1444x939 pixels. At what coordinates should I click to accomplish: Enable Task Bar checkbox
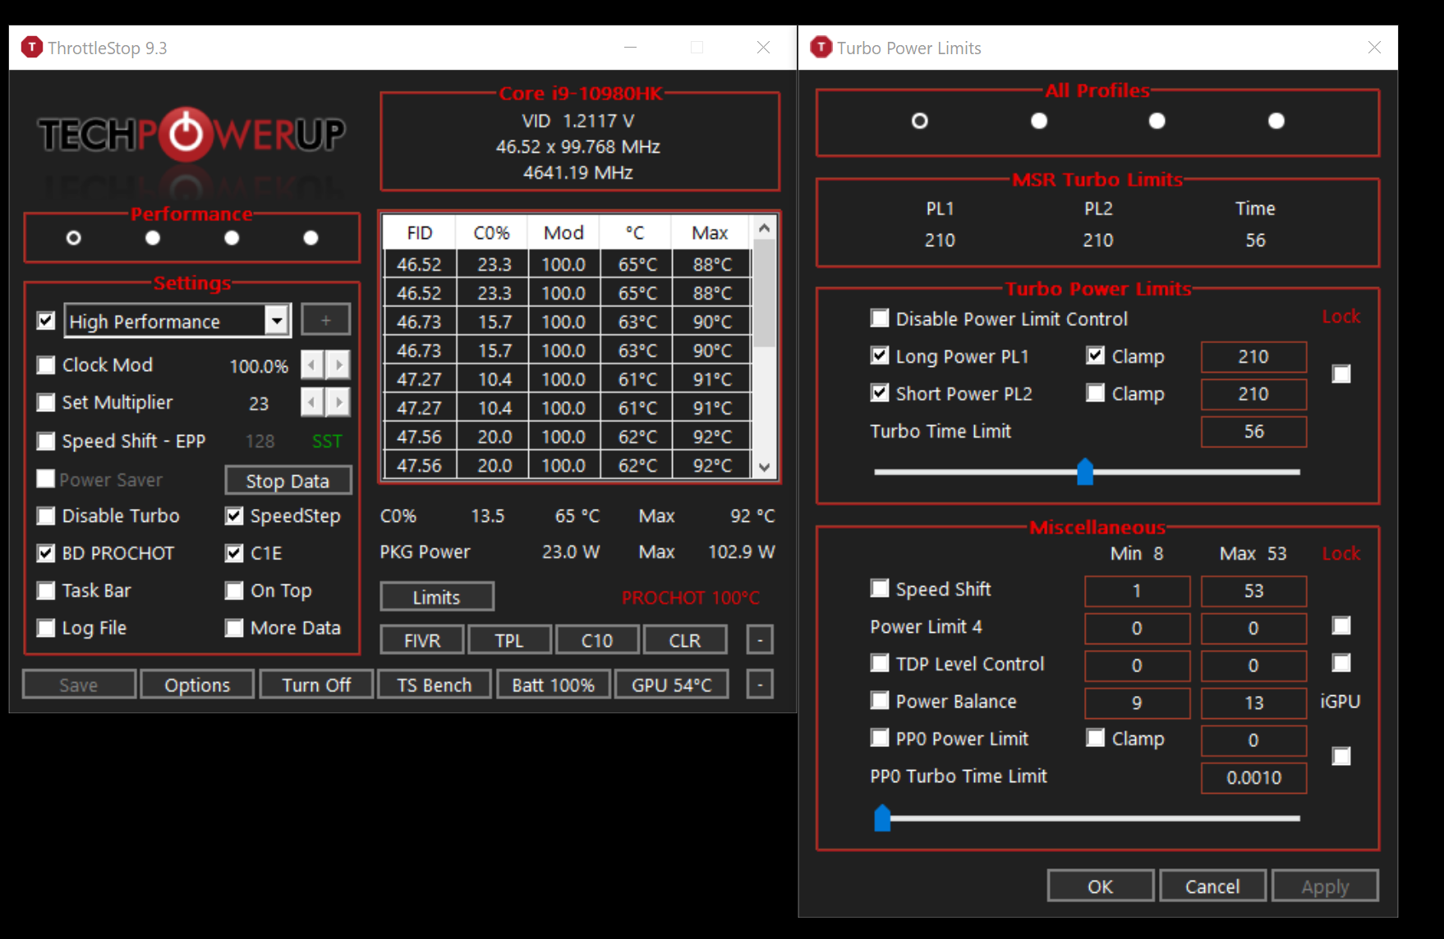pyautogui.click(x=46, y=590)
